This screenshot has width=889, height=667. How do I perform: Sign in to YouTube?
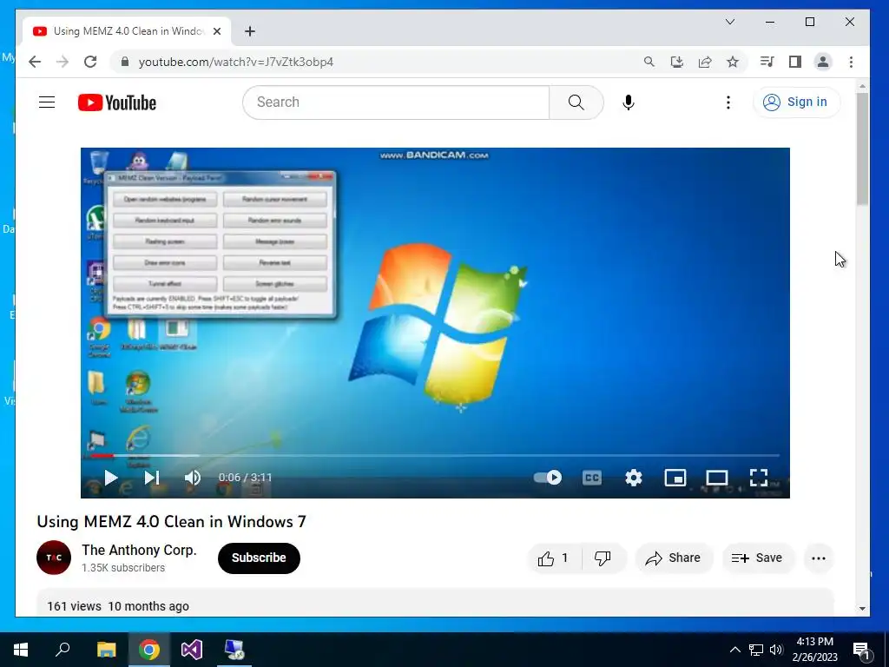click(x=796, y=102)
